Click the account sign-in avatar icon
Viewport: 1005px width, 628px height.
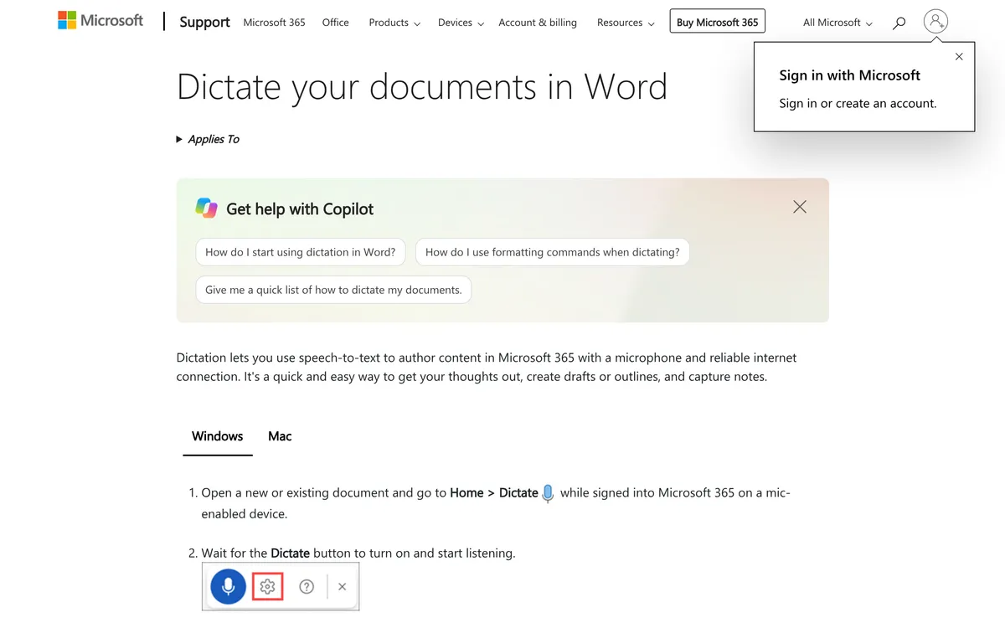pos(936,22)
